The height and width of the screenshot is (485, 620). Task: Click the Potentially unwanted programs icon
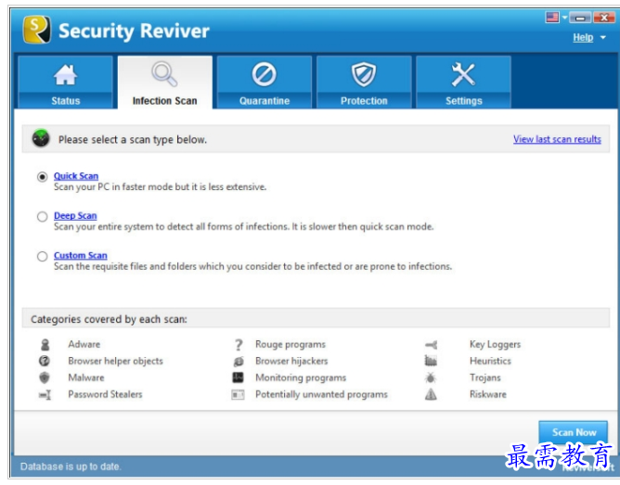click(238, 394)
